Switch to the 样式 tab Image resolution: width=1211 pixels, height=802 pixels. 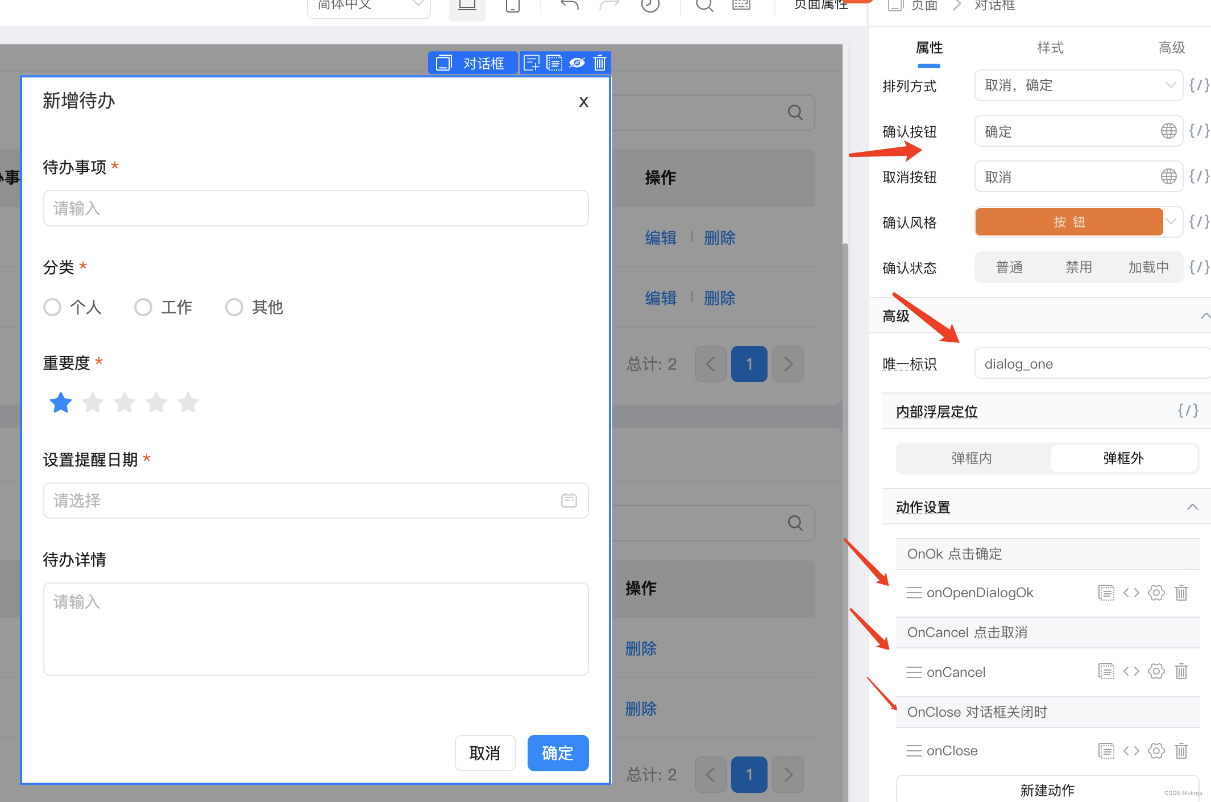tap(1050, 48)
